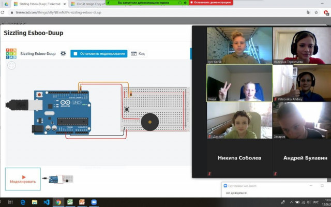The image size is (331, 207).
Task: Click the Arduino reset button
Action: [39, 95]
